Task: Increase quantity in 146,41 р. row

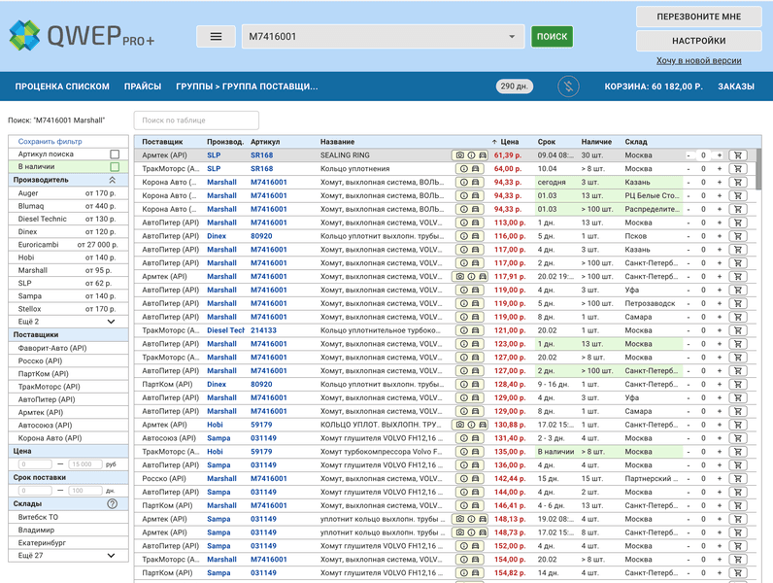Action: (720, 505)
